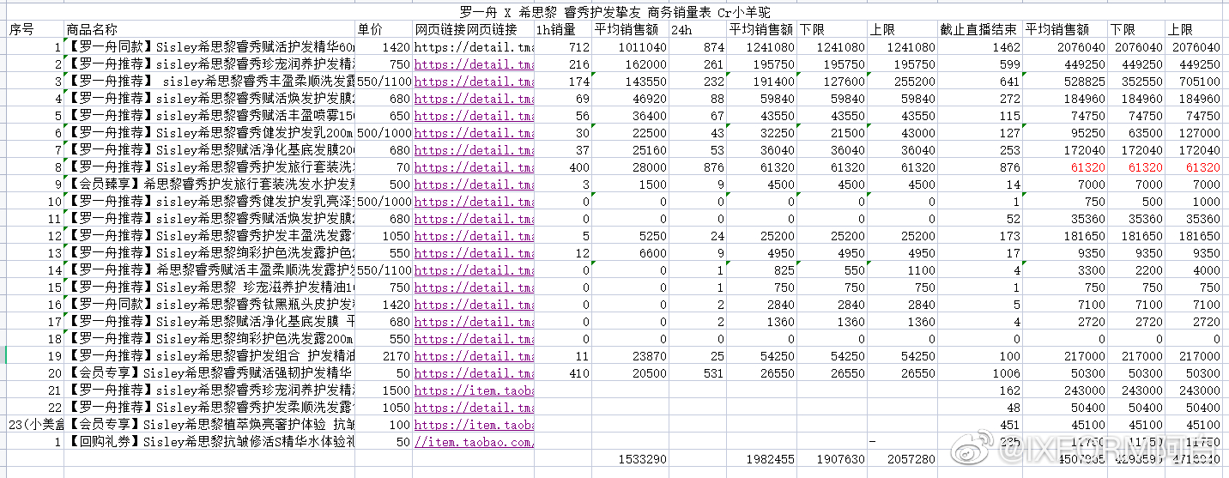Select the average sales cell 1011040

(x=630, y=47)
